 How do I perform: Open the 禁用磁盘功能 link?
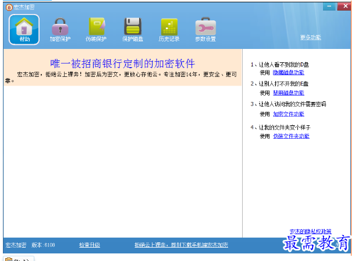tap(289, 93)
